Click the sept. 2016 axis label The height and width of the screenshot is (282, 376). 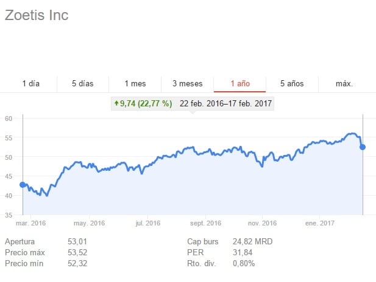point(205,223)
